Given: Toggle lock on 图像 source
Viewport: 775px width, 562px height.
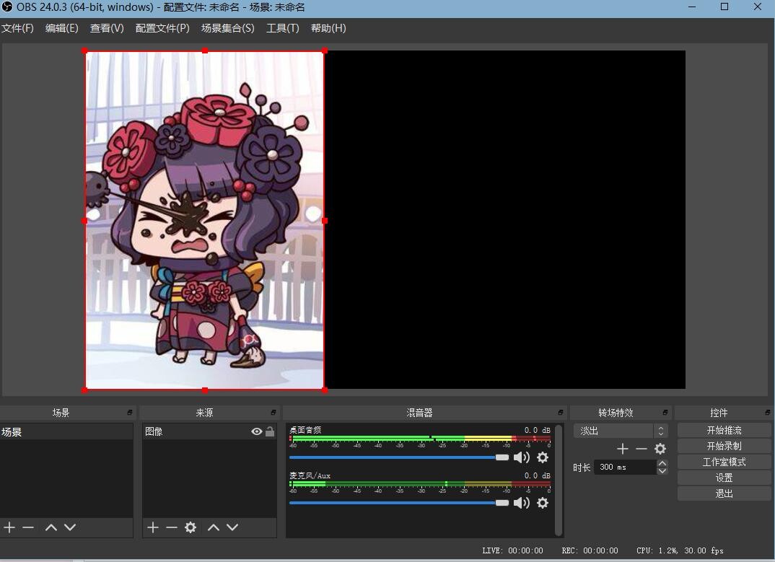Looking at the screenshot, I should click(270, 431).
